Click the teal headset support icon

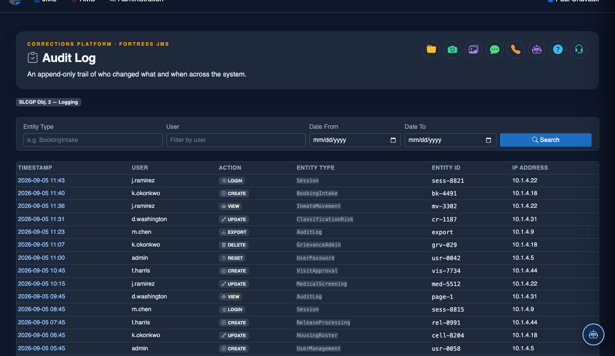579,49
